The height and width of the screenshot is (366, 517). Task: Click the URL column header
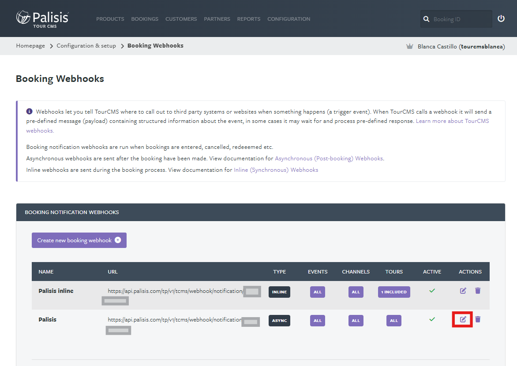(x=112, y=272)
